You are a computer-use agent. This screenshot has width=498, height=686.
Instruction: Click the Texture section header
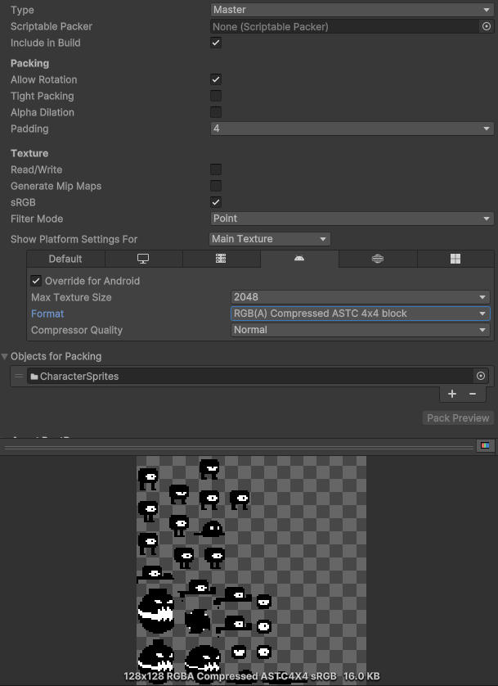(x=29, y=153)
